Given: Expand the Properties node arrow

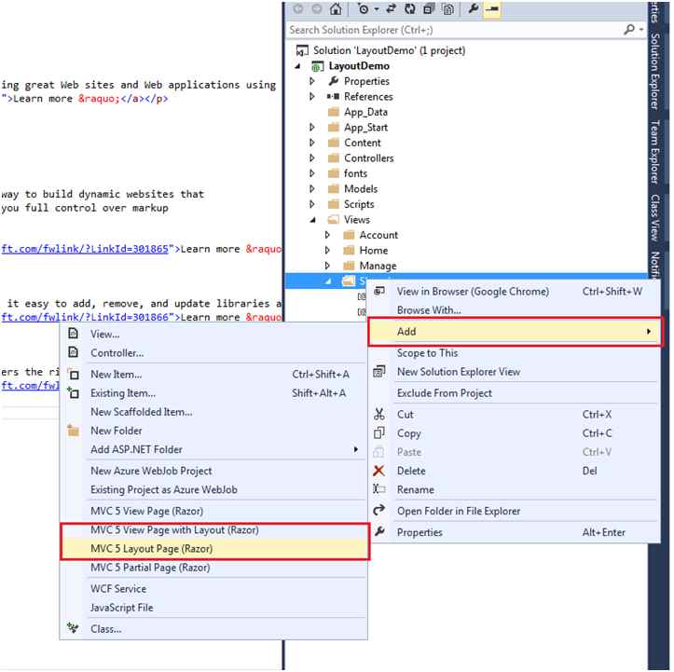Looking at the screenshot, I should click(x=312, y=81).
